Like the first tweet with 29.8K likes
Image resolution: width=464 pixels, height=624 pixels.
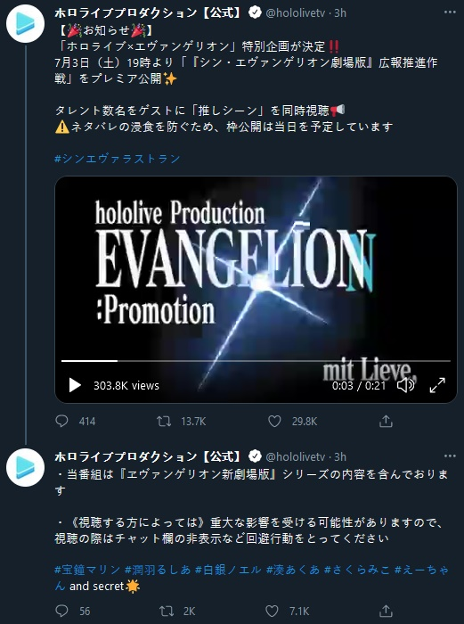tap(274, 421)
